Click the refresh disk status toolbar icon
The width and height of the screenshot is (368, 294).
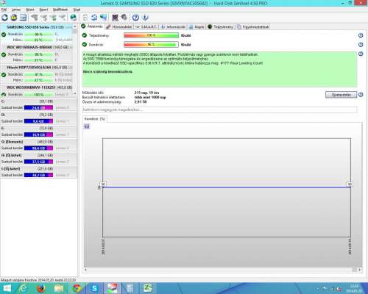[4, 18]
